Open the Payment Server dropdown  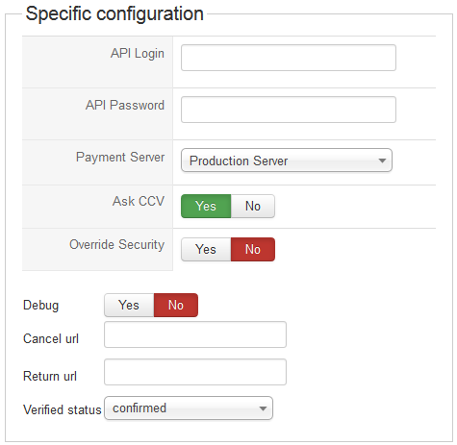pyautogui.click(x=287, y=161)
